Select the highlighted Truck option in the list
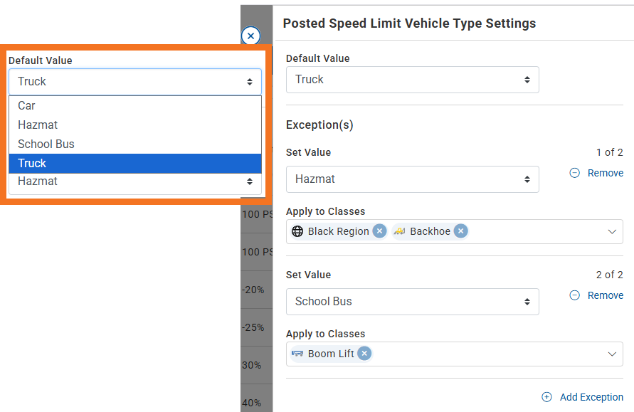 click(x=135, y=164)
